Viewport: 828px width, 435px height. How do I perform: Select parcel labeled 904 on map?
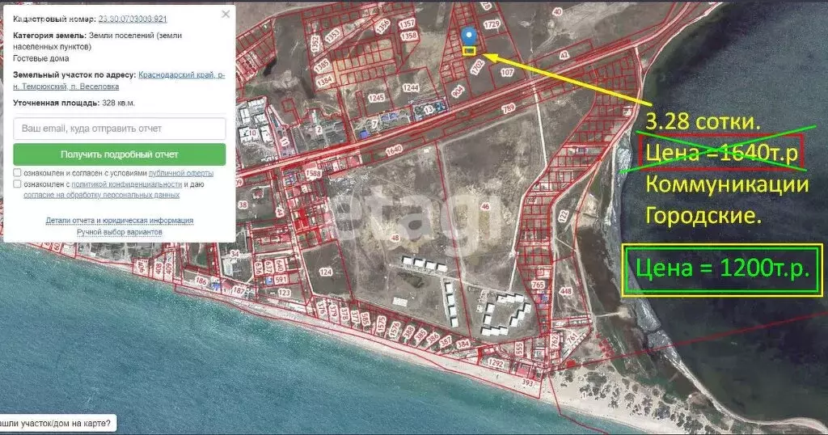(x=458, y=91)
